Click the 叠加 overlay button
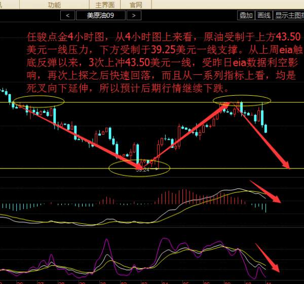Image resolution: width=304 pixels, height=284 pixels. (x=246, y=15)
